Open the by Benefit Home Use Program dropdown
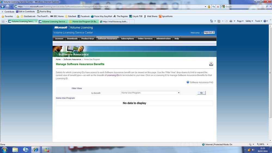 150,93
